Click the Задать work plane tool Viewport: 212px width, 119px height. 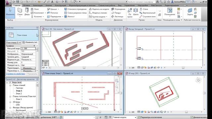coord(190,12)
